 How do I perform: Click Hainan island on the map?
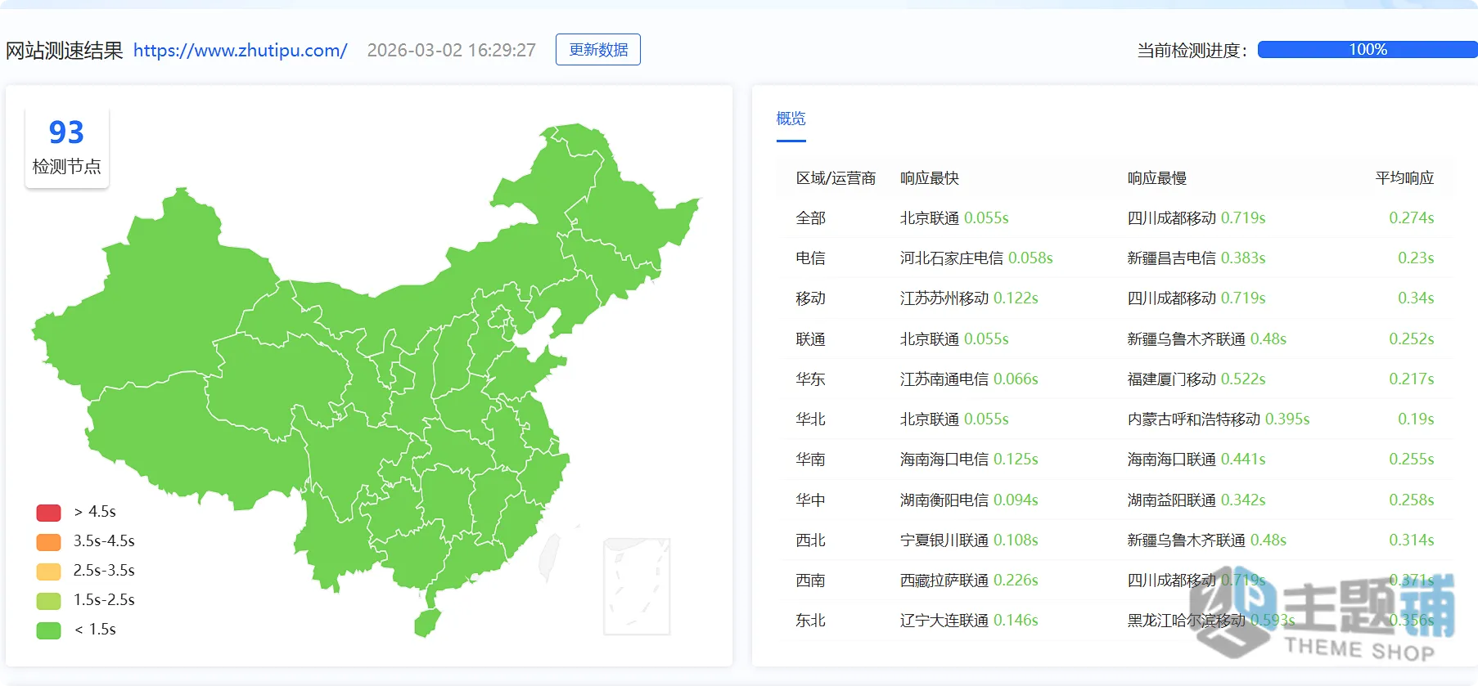tap(426, 623)
